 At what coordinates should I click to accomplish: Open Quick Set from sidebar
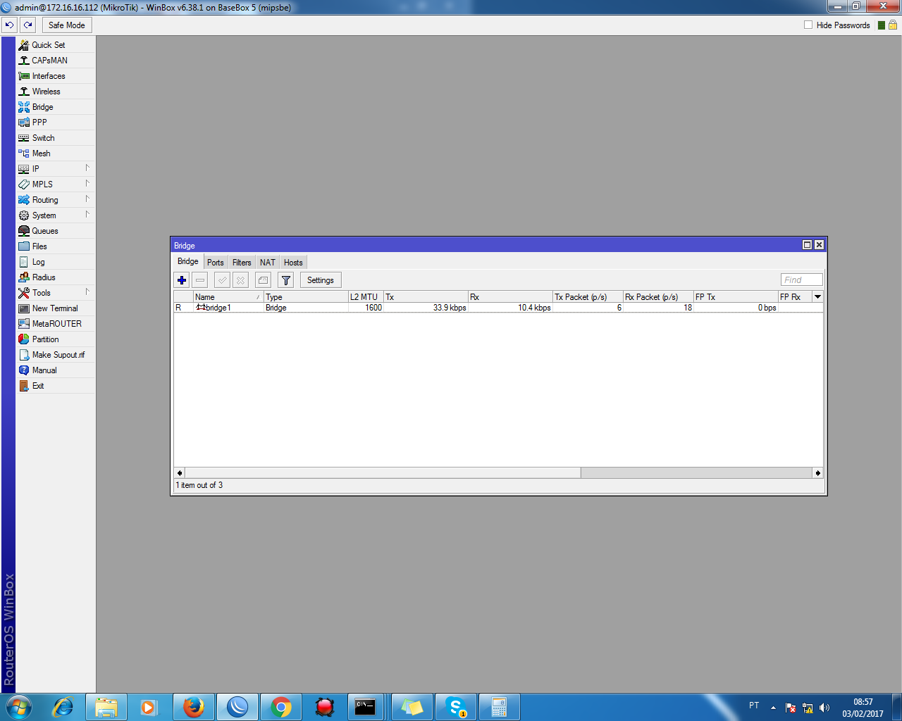[56, 44]
